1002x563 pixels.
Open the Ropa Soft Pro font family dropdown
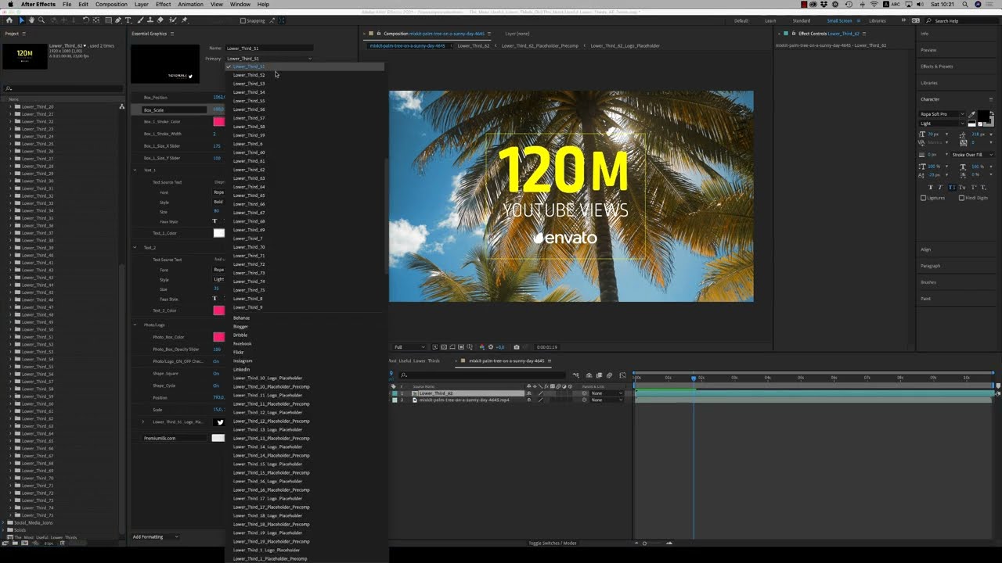[943, 114]
